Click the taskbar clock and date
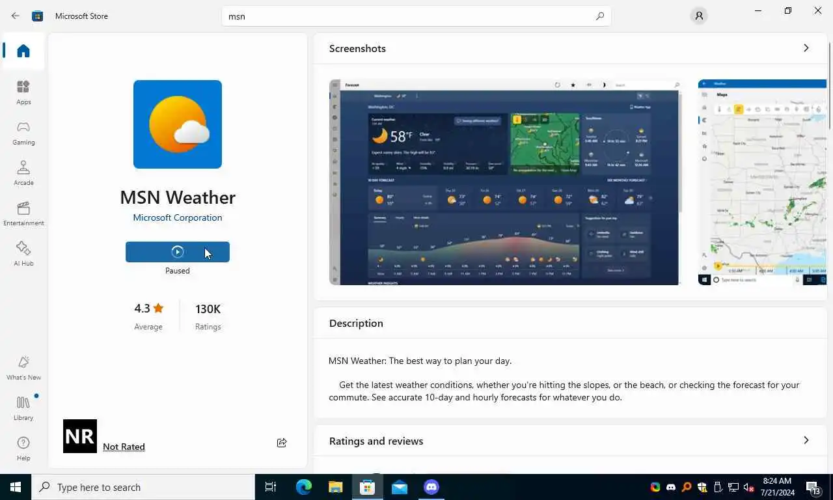 (777, 487)
